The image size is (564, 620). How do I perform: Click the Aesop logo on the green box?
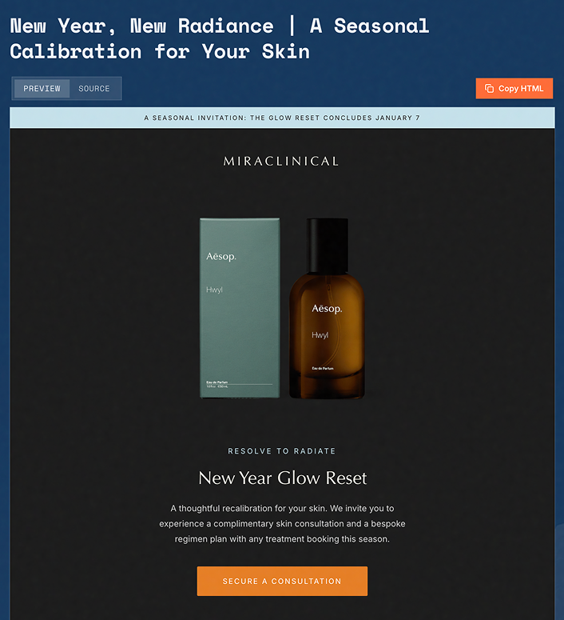(x=221, y=257)
